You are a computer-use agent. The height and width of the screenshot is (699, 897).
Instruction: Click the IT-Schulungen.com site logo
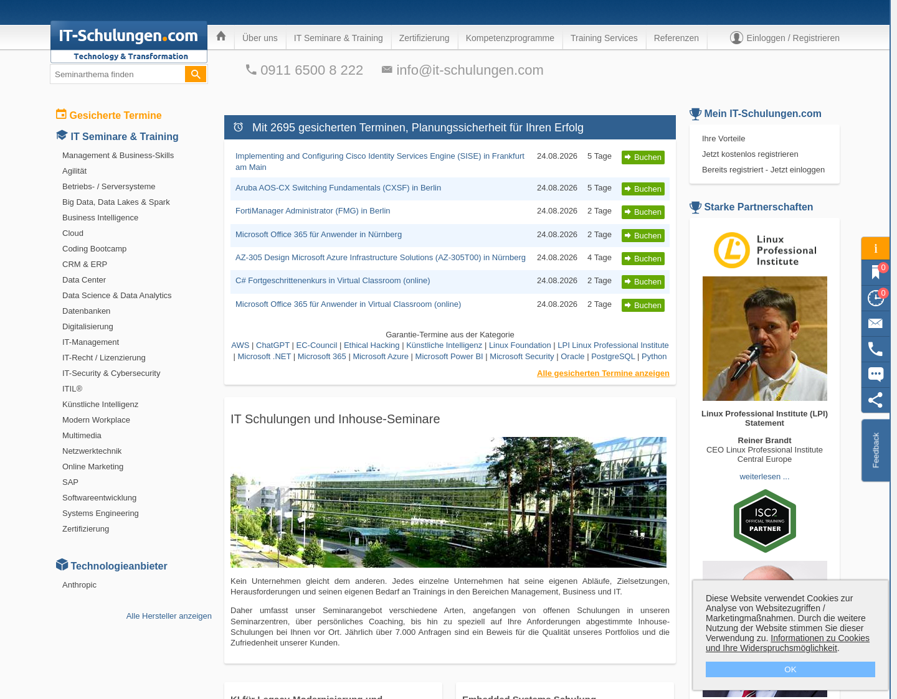(129, 42)
